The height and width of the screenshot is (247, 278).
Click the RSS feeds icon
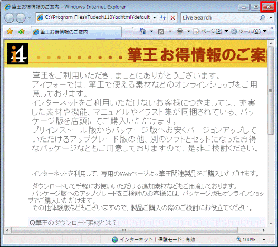click(161, 32)
